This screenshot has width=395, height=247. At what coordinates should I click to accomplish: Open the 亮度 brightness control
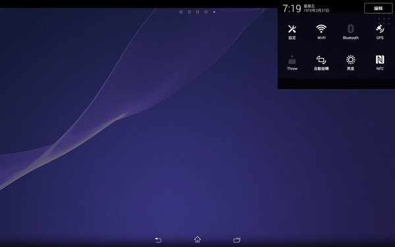(351, 63)
